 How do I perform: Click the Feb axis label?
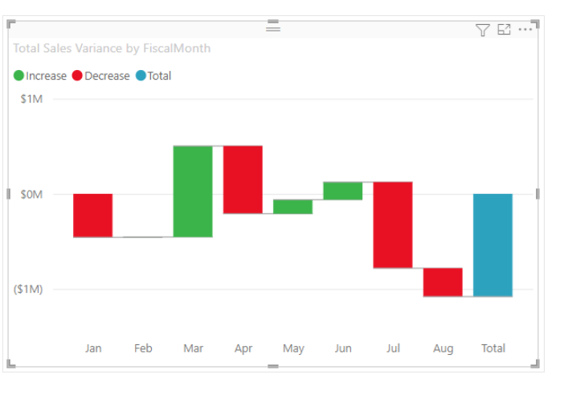143,348
